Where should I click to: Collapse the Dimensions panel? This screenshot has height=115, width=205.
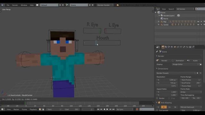click(157, 69)
